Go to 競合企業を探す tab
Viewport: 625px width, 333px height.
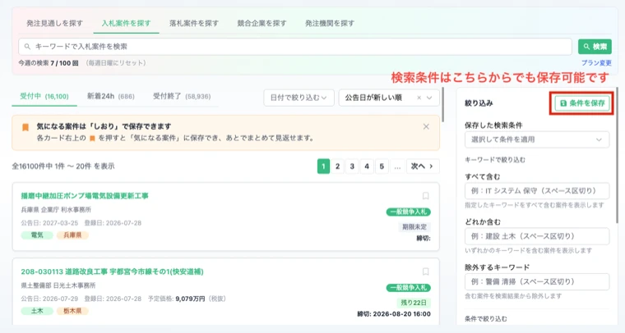tap(262, 23)
